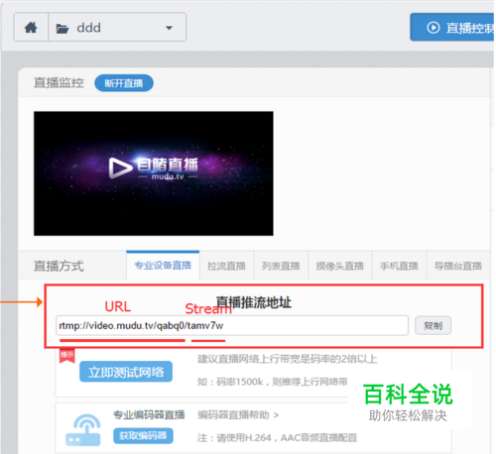Open the 手机直播 tab
The image size is (496, 454).
point(399,266)
